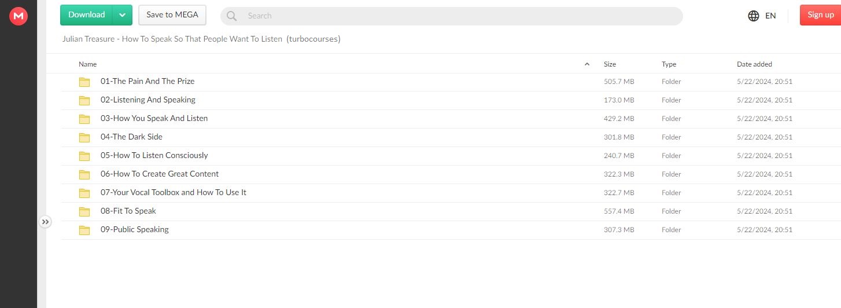Click the Save to MEGA button
The width and height of the screenshot is (841, 308).
point(172,15)
